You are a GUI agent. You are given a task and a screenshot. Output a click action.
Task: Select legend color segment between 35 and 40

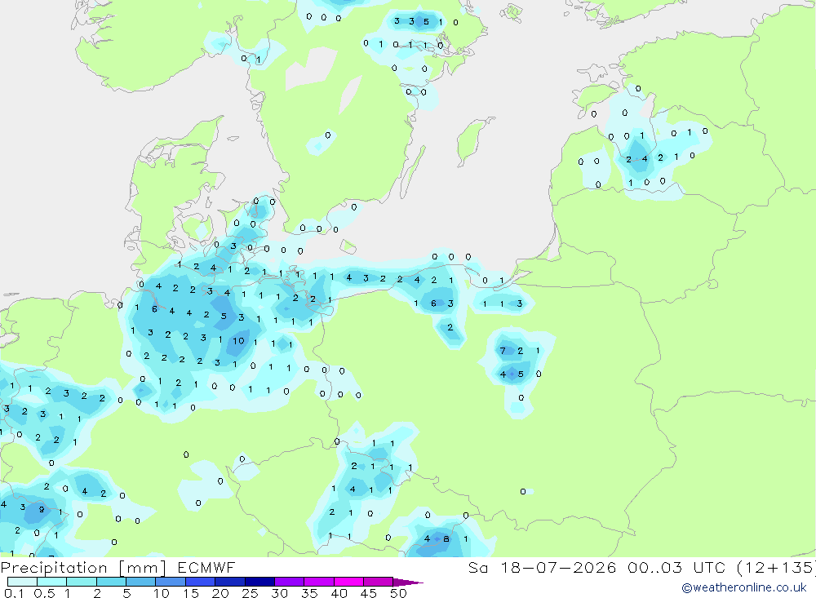[x=318, y=582]
